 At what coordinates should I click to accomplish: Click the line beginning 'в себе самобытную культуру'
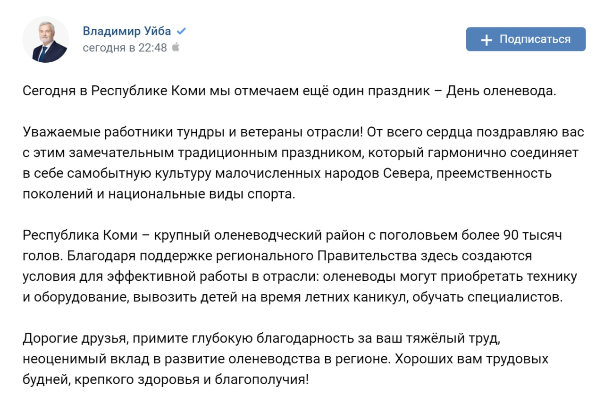287,174
